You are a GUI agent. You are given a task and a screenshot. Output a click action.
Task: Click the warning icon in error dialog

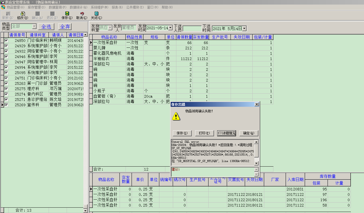point(176,116)
